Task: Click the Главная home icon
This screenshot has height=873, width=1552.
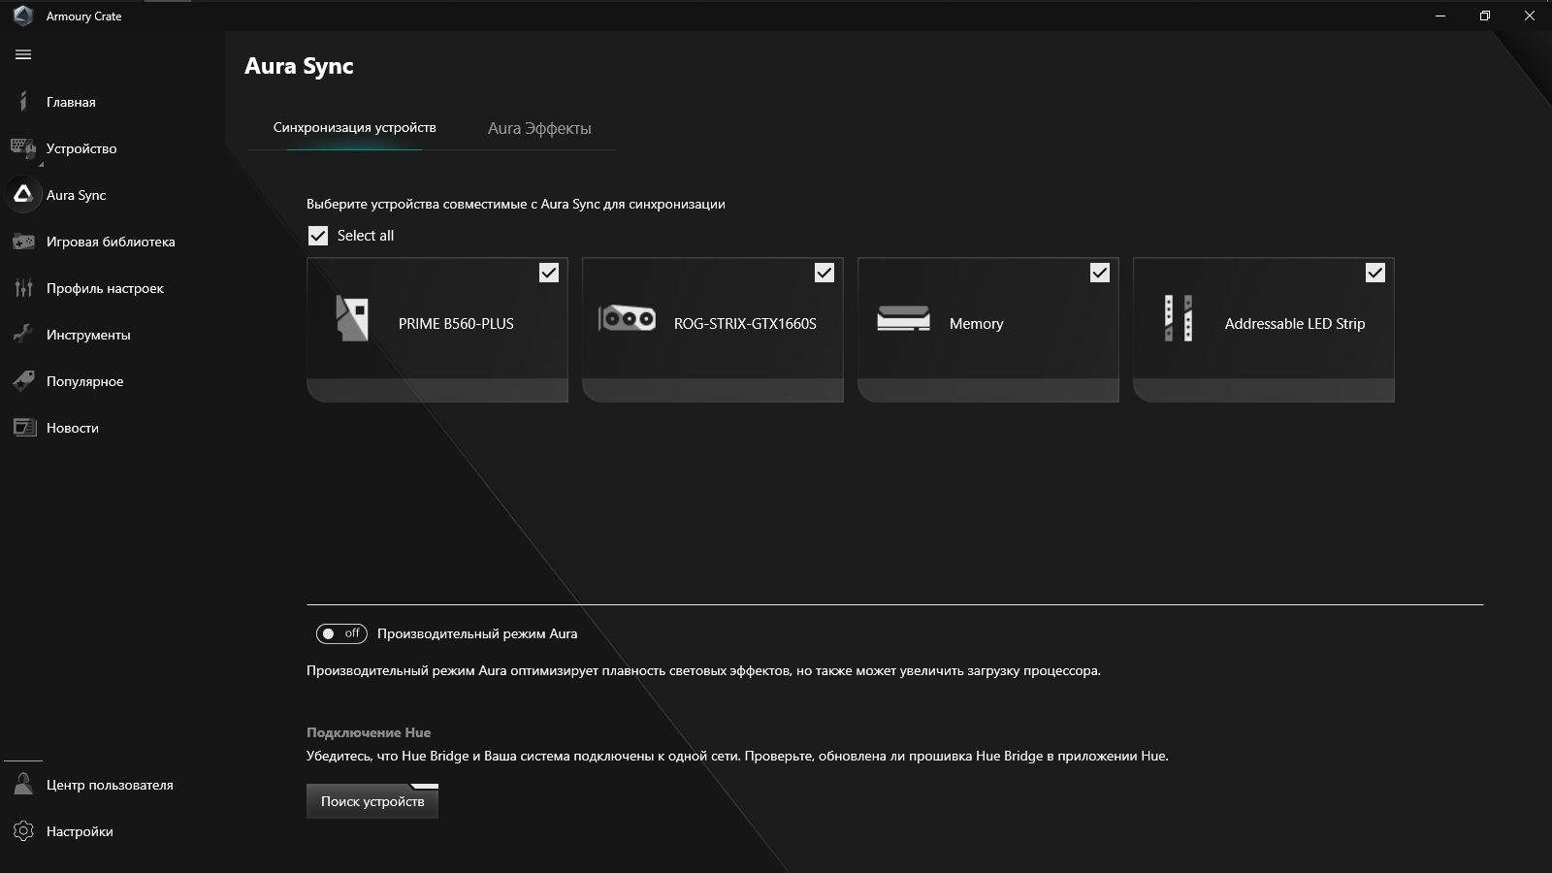Action: click(23, 102)
